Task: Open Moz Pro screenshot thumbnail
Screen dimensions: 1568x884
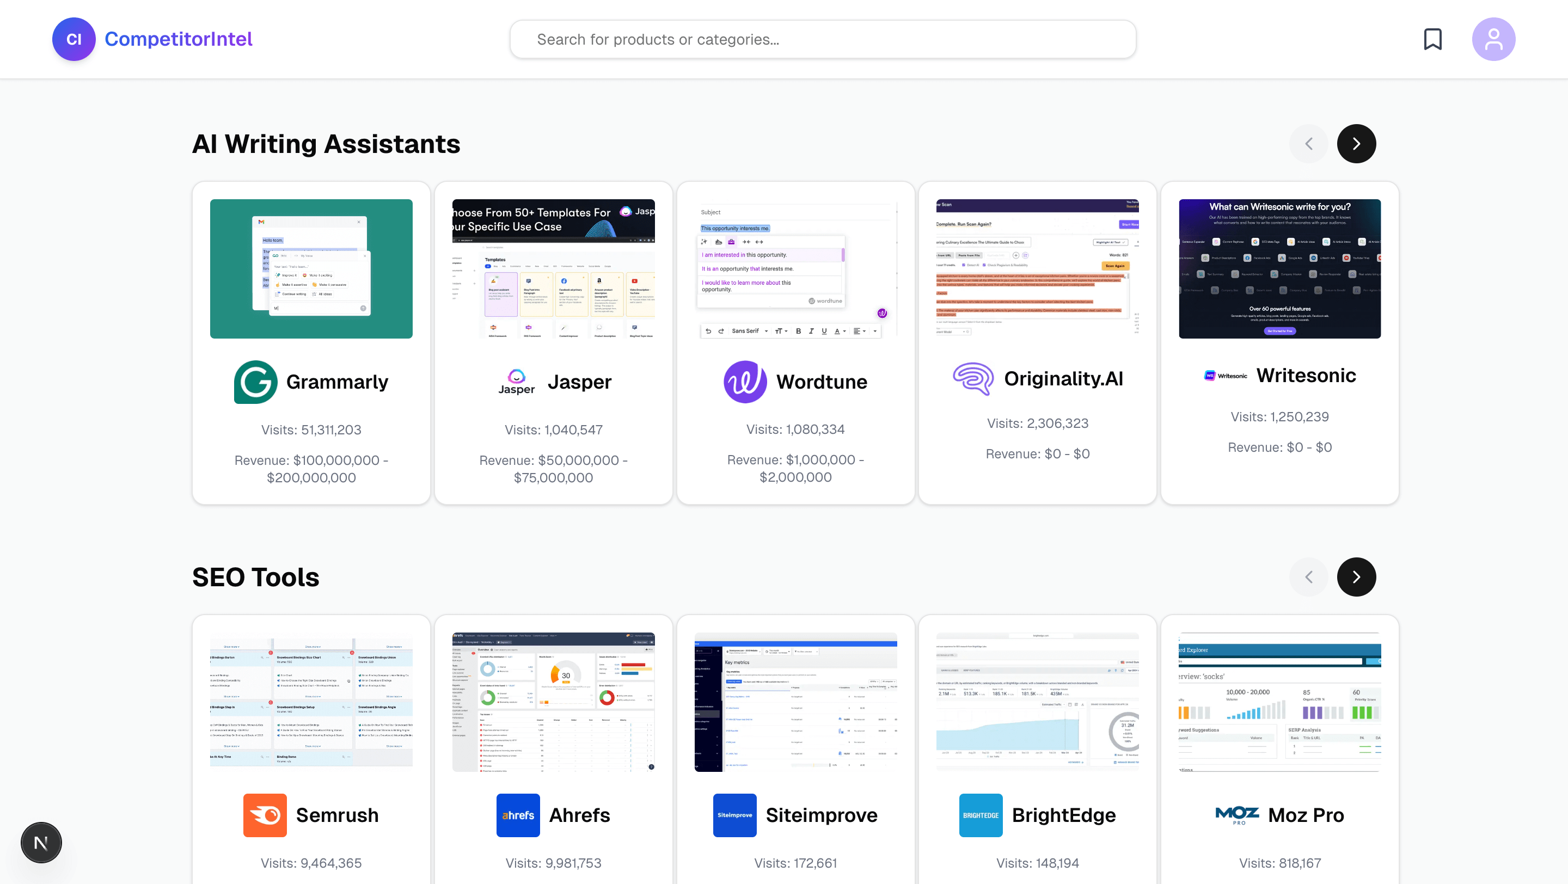Action: [x=1279, y=702]
